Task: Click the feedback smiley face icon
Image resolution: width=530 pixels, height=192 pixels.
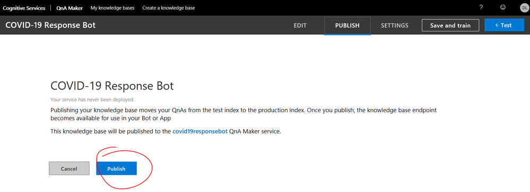Action: tap(503, 7)
